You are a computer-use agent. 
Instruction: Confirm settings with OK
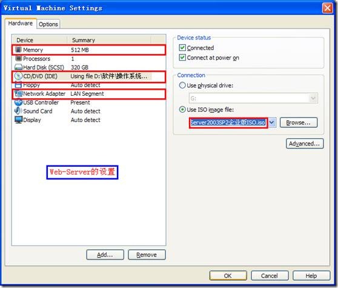pos(228,275)
